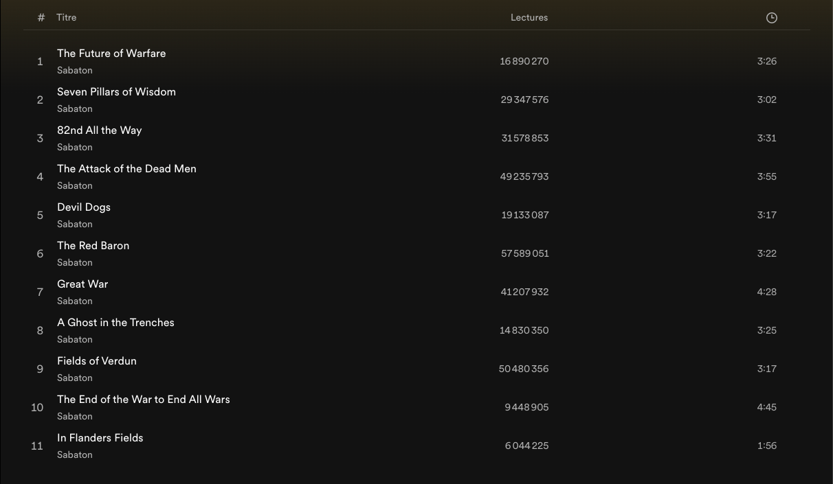Click the # column header

(41, 18)
